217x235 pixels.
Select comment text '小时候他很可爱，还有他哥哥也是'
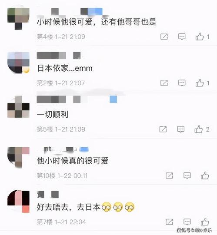[x=97, y=22]
